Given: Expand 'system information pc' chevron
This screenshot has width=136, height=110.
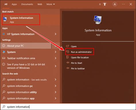Looking at the screenshot, I should (55, 86).
